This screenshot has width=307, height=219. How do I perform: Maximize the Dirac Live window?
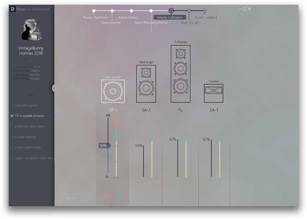pyautogui.click(x=245, y=9)
